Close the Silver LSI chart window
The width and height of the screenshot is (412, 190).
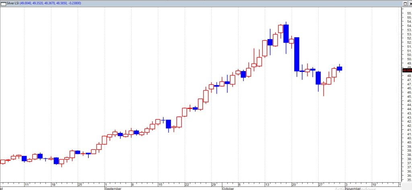point(410,3)
